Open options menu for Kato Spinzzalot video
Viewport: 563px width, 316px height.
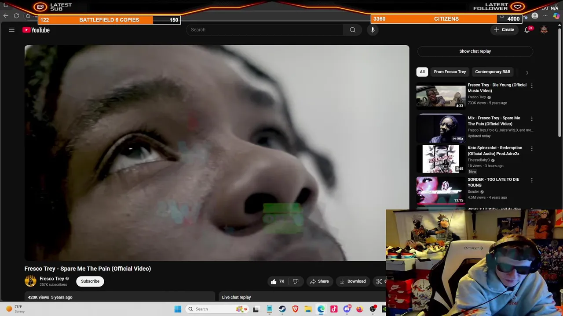click(531, 148)
